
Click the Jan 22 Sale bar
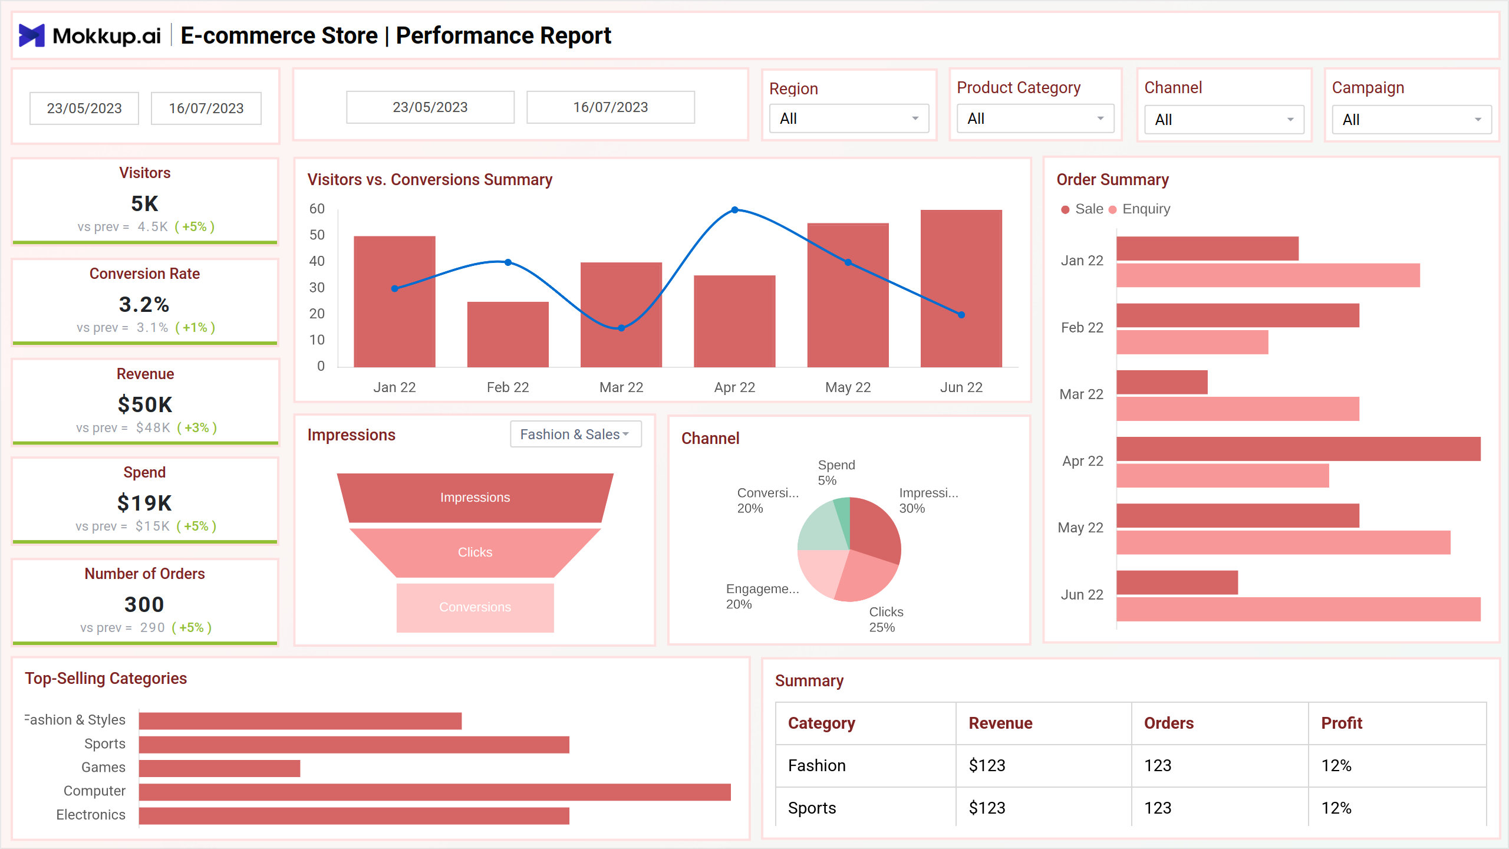1207,249
